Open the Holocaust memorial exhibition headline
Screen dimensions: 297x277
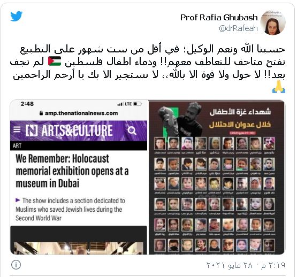coord(72,171)
